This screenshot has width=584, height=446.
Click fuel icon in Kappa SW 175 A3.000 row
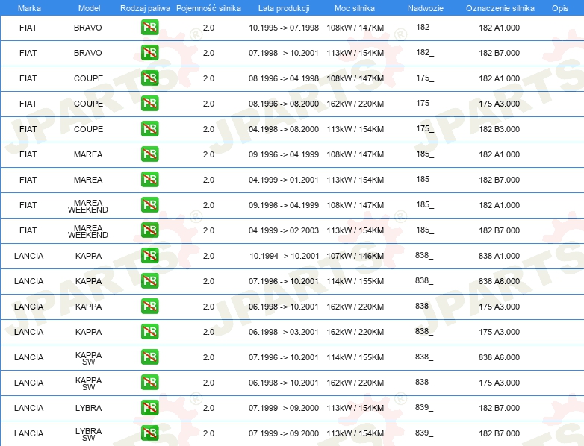pyautogui.click(x=149, y=382)
